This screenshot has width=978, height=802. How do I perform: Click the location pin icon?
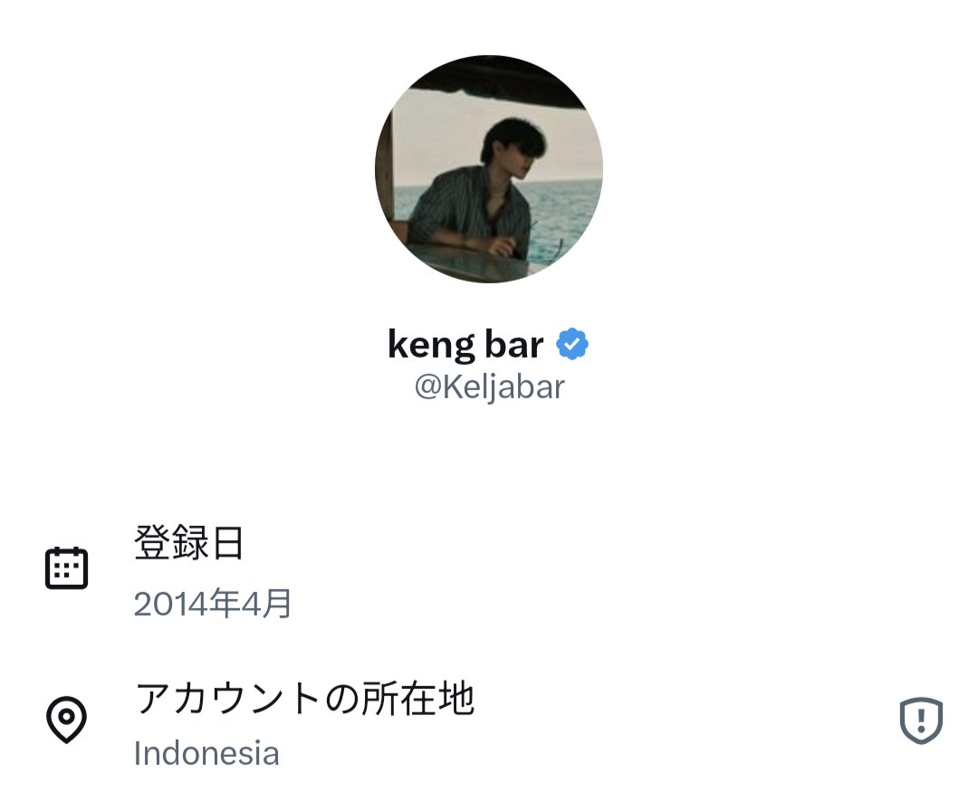tap(66, 719)
